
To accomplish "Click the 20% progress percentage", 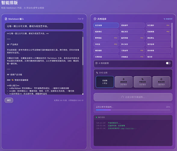I will (168, 107).
